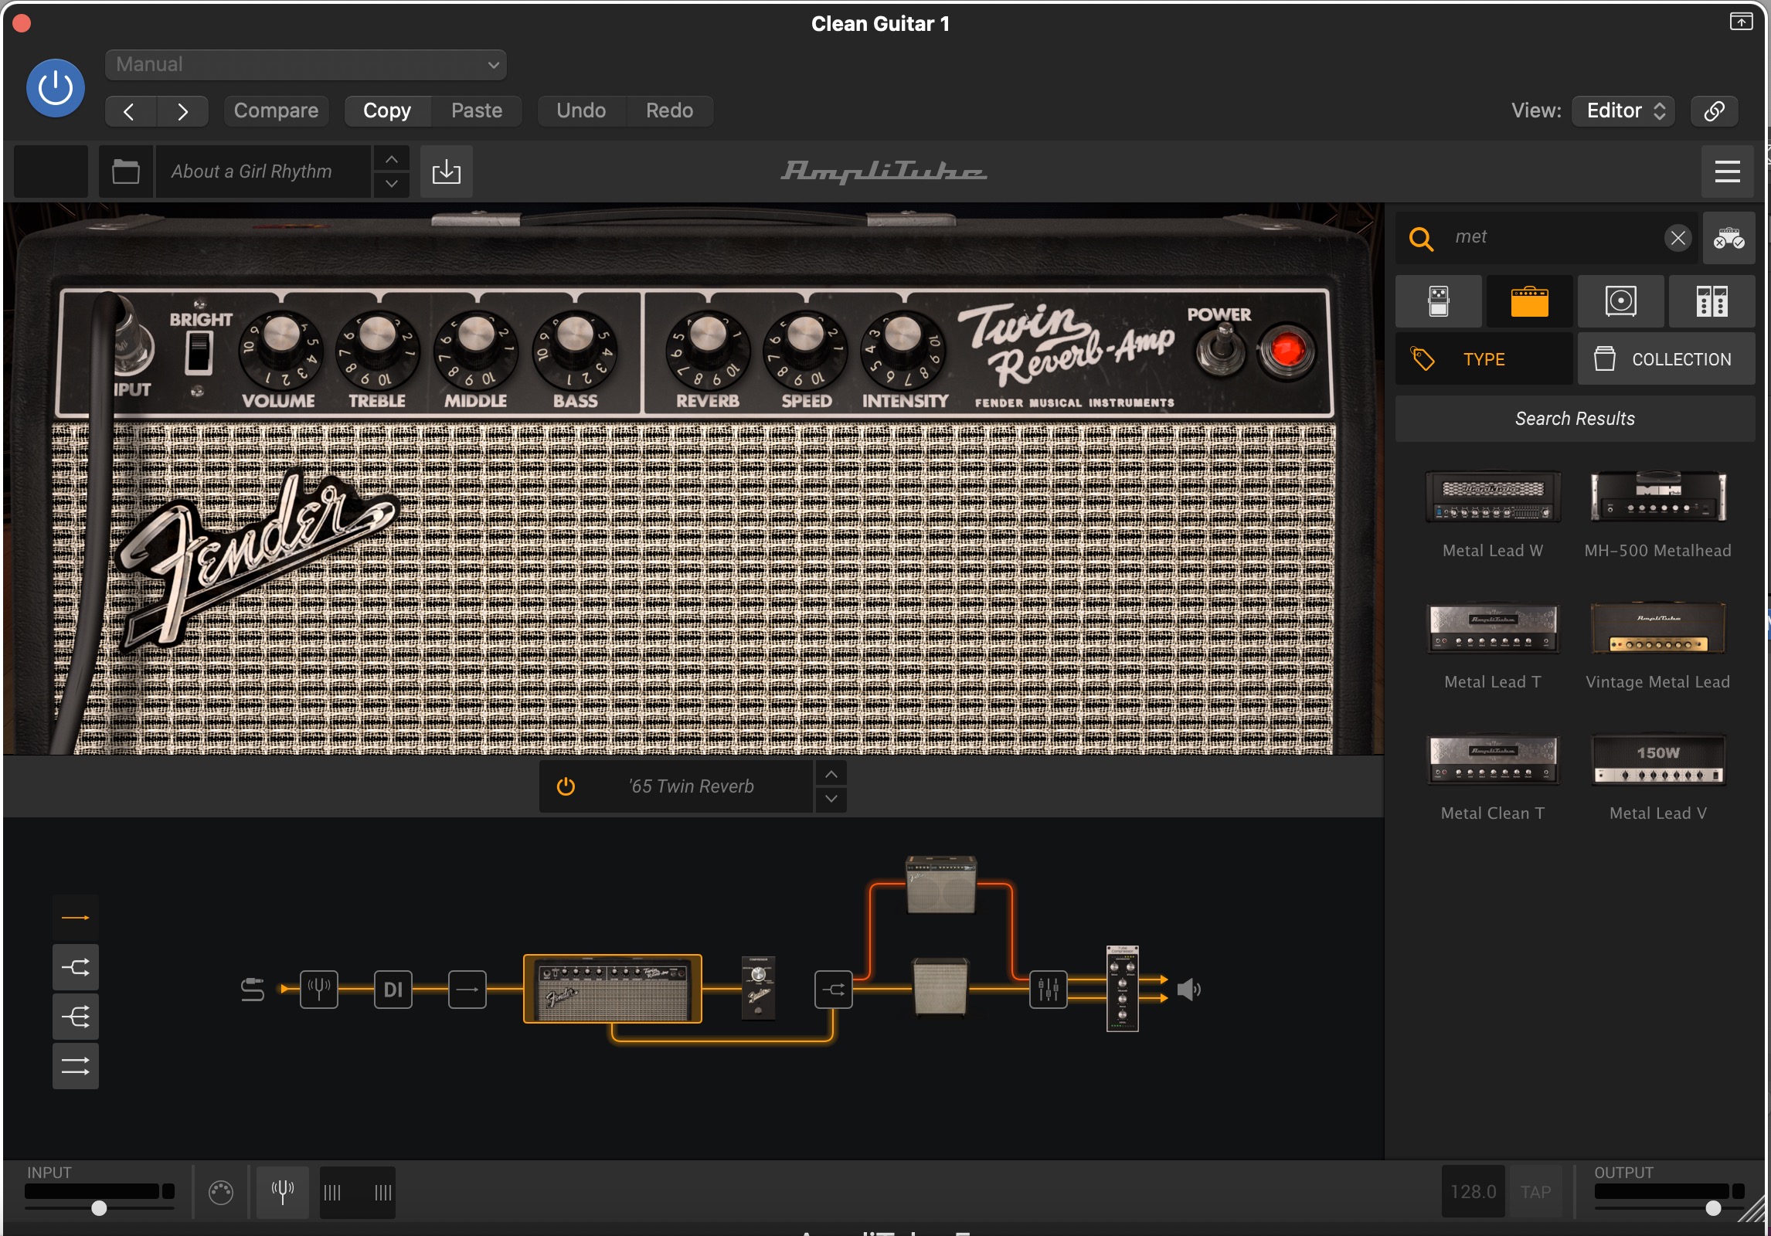This screenshot has width=1771, height=1236.
Task: Click the gear search field
Action: pyautogui.click(x=1545, y=237)
